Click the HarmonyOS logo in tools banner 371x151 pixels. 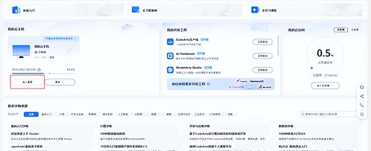[x=256, y=81]
